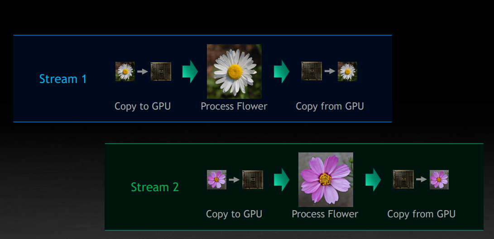Click the GPU chip icon in Stream 1's Copy from GPU step
The width and height of the screenshot is (494, 239).
coord(312,71)
